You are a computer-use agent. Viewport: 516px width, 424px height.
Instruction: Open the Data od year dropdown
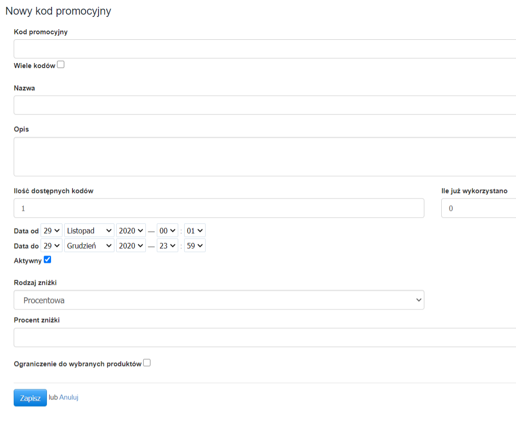click(x=131, y=231)
